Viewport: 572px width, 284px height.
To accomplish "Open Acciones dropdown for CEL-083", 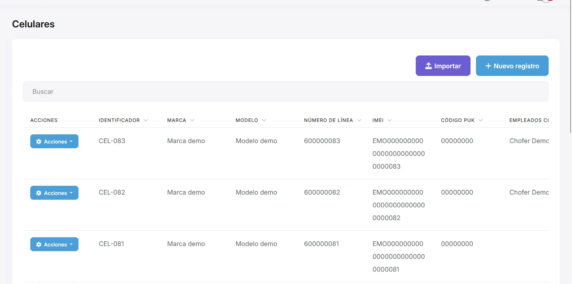I will (x=54, y=141).
